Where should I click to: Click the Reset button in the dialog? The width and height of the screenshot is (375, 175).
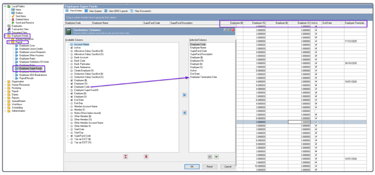[210, 167]
